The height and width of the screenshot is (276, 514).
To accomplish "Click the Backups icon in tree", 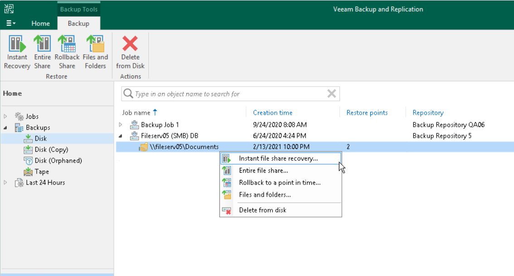I will (19, 127).
